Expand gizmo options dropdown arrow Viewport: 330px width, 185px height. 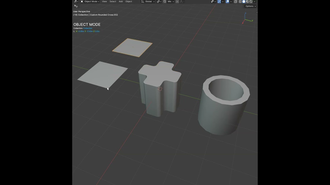[223, 2]
